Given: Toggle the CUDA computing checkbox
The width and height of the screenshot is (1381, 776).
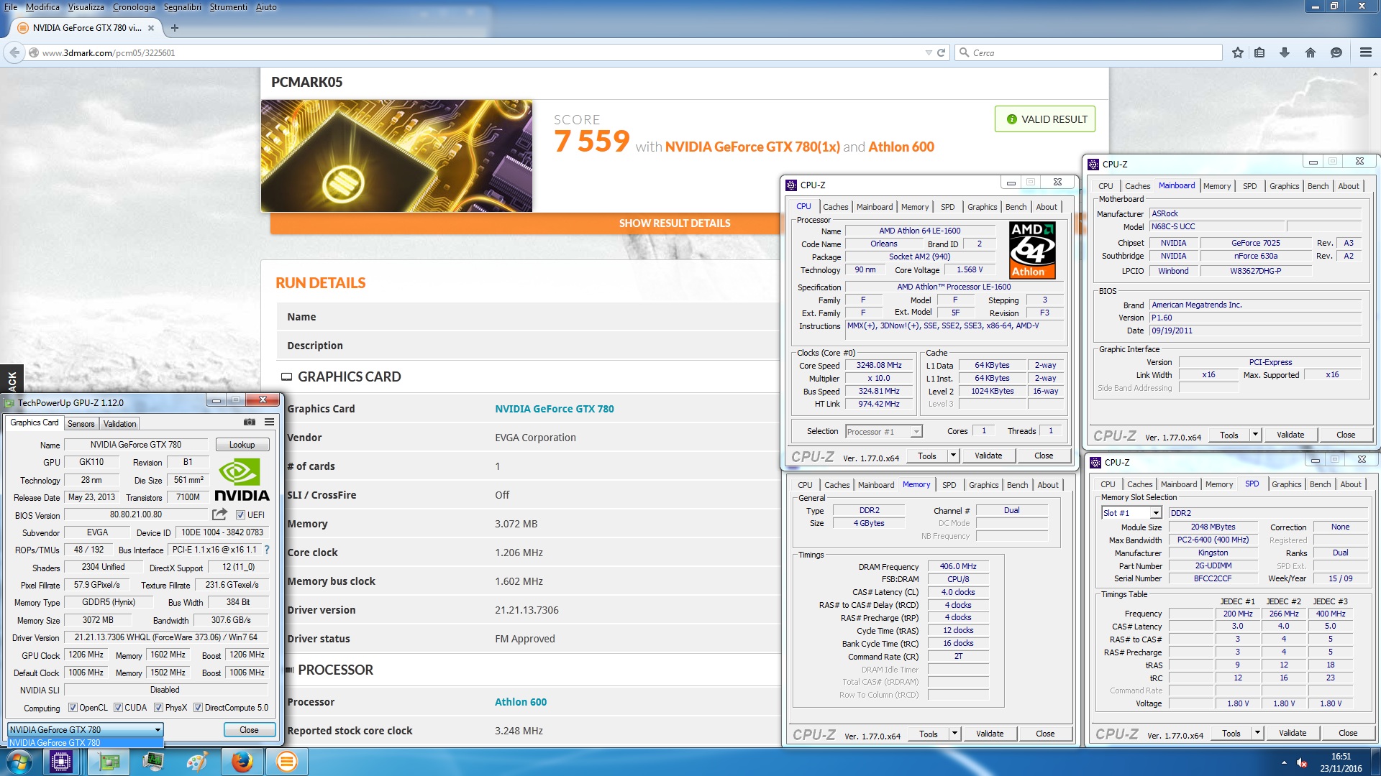Looking at the screenshot, I should [118, 708].
